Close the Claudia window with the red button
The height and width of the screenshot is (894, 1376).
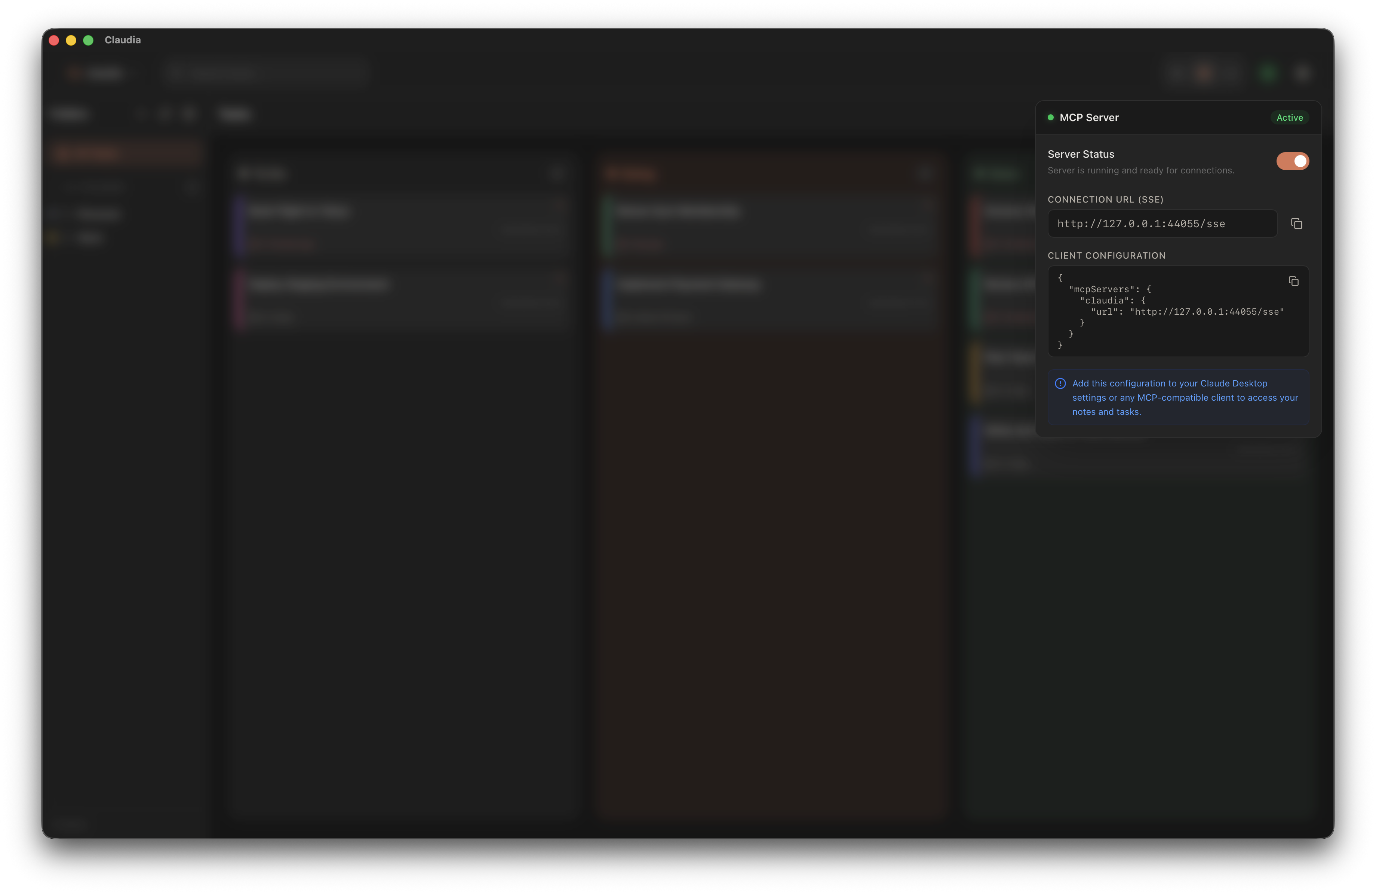click(x=54, y=40)
